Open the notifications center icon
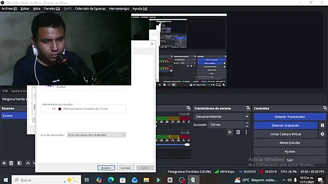The height and width of the screenshot is (184, 328). 320,180
